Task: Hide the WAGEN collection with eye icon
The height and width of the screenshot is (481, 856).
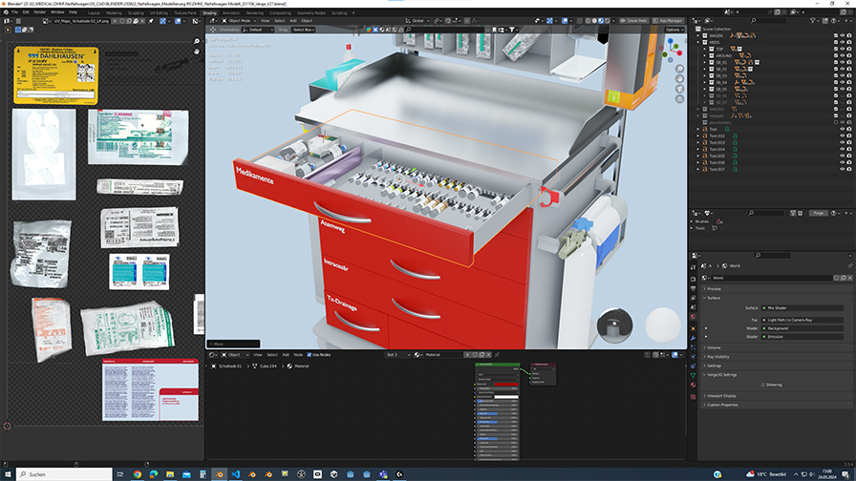Action: [x=843, y=35]
